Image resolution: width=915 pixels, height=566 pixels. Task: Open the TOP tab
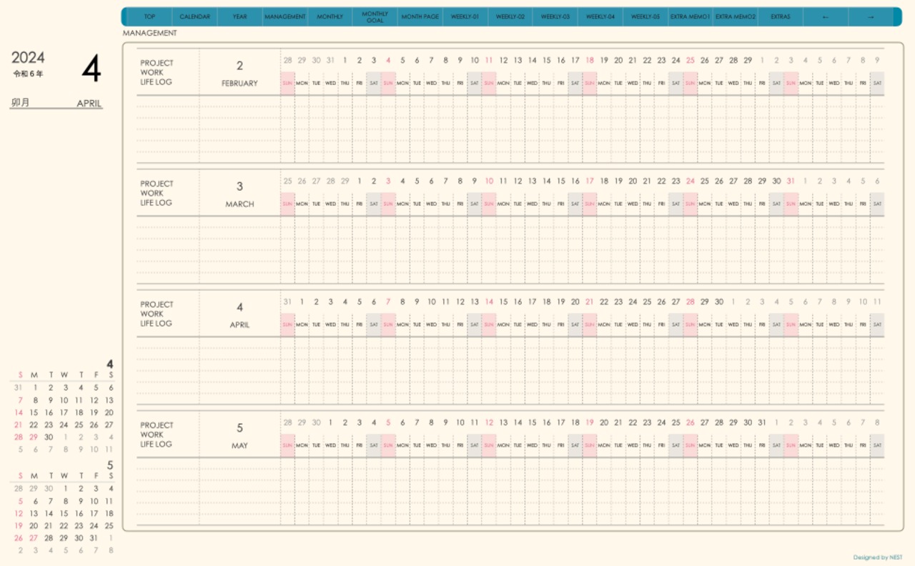point(149,16)
